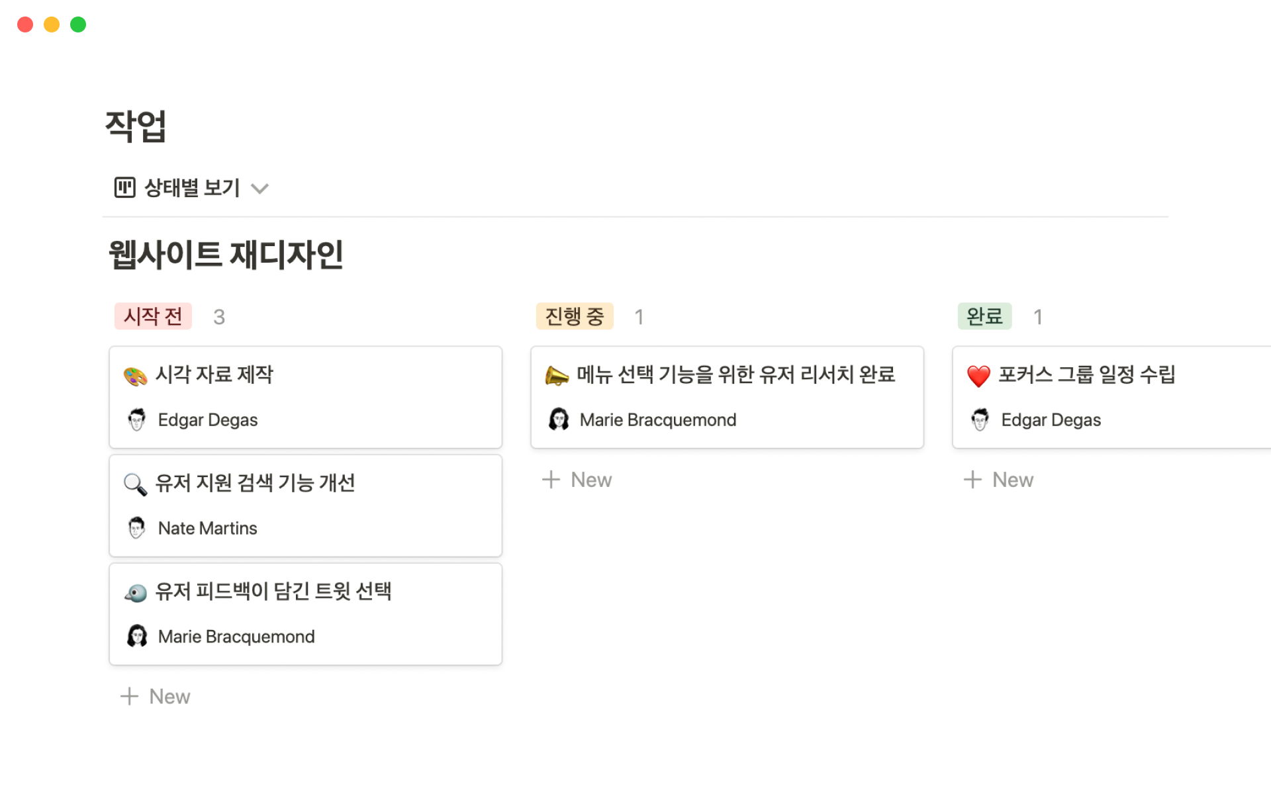Click the 작업 page title
This screenshot has width=1271, height=794.
click(136, 126)
